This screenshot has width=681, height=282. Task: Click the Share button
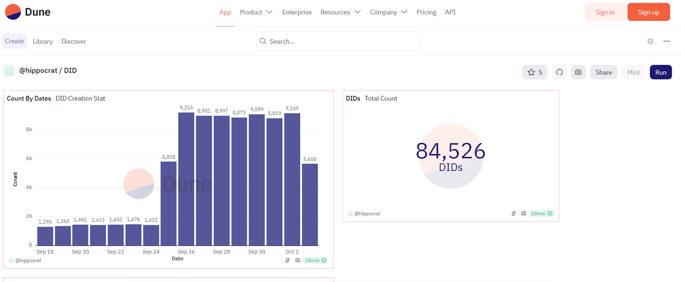[x=604, y=72]
